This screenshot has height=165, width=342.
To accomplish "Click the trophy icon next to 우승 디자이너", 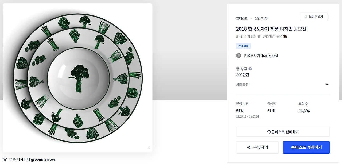I will [5, 159].
